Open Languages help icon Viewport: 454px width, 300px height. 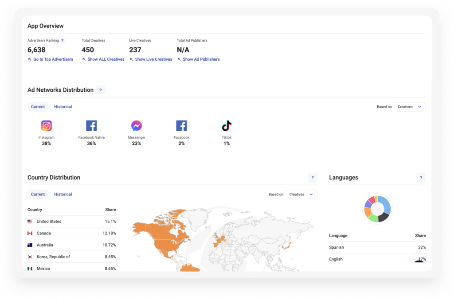(x=421, y=178)
